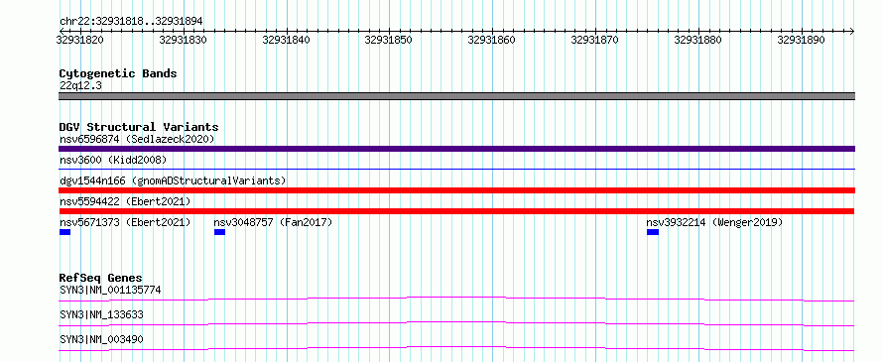
Task: Select the small blue nsv3932214 marker
Action: (x=653, y=232)
